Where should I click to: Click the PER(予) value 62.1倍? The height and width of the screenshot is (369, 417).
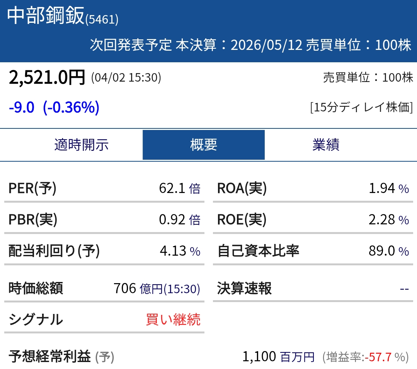click(180, 188)
